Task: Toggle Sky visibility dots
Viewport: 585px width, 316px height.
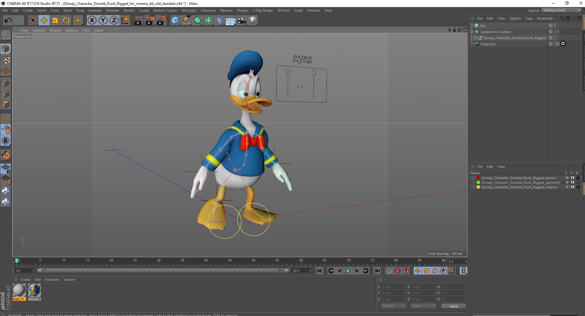Action: click(555, 26)
